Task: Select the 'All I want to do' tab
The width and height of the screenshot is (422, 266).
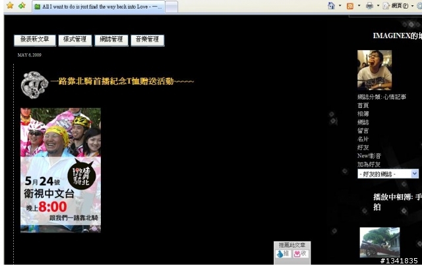Action: point(98,7)
